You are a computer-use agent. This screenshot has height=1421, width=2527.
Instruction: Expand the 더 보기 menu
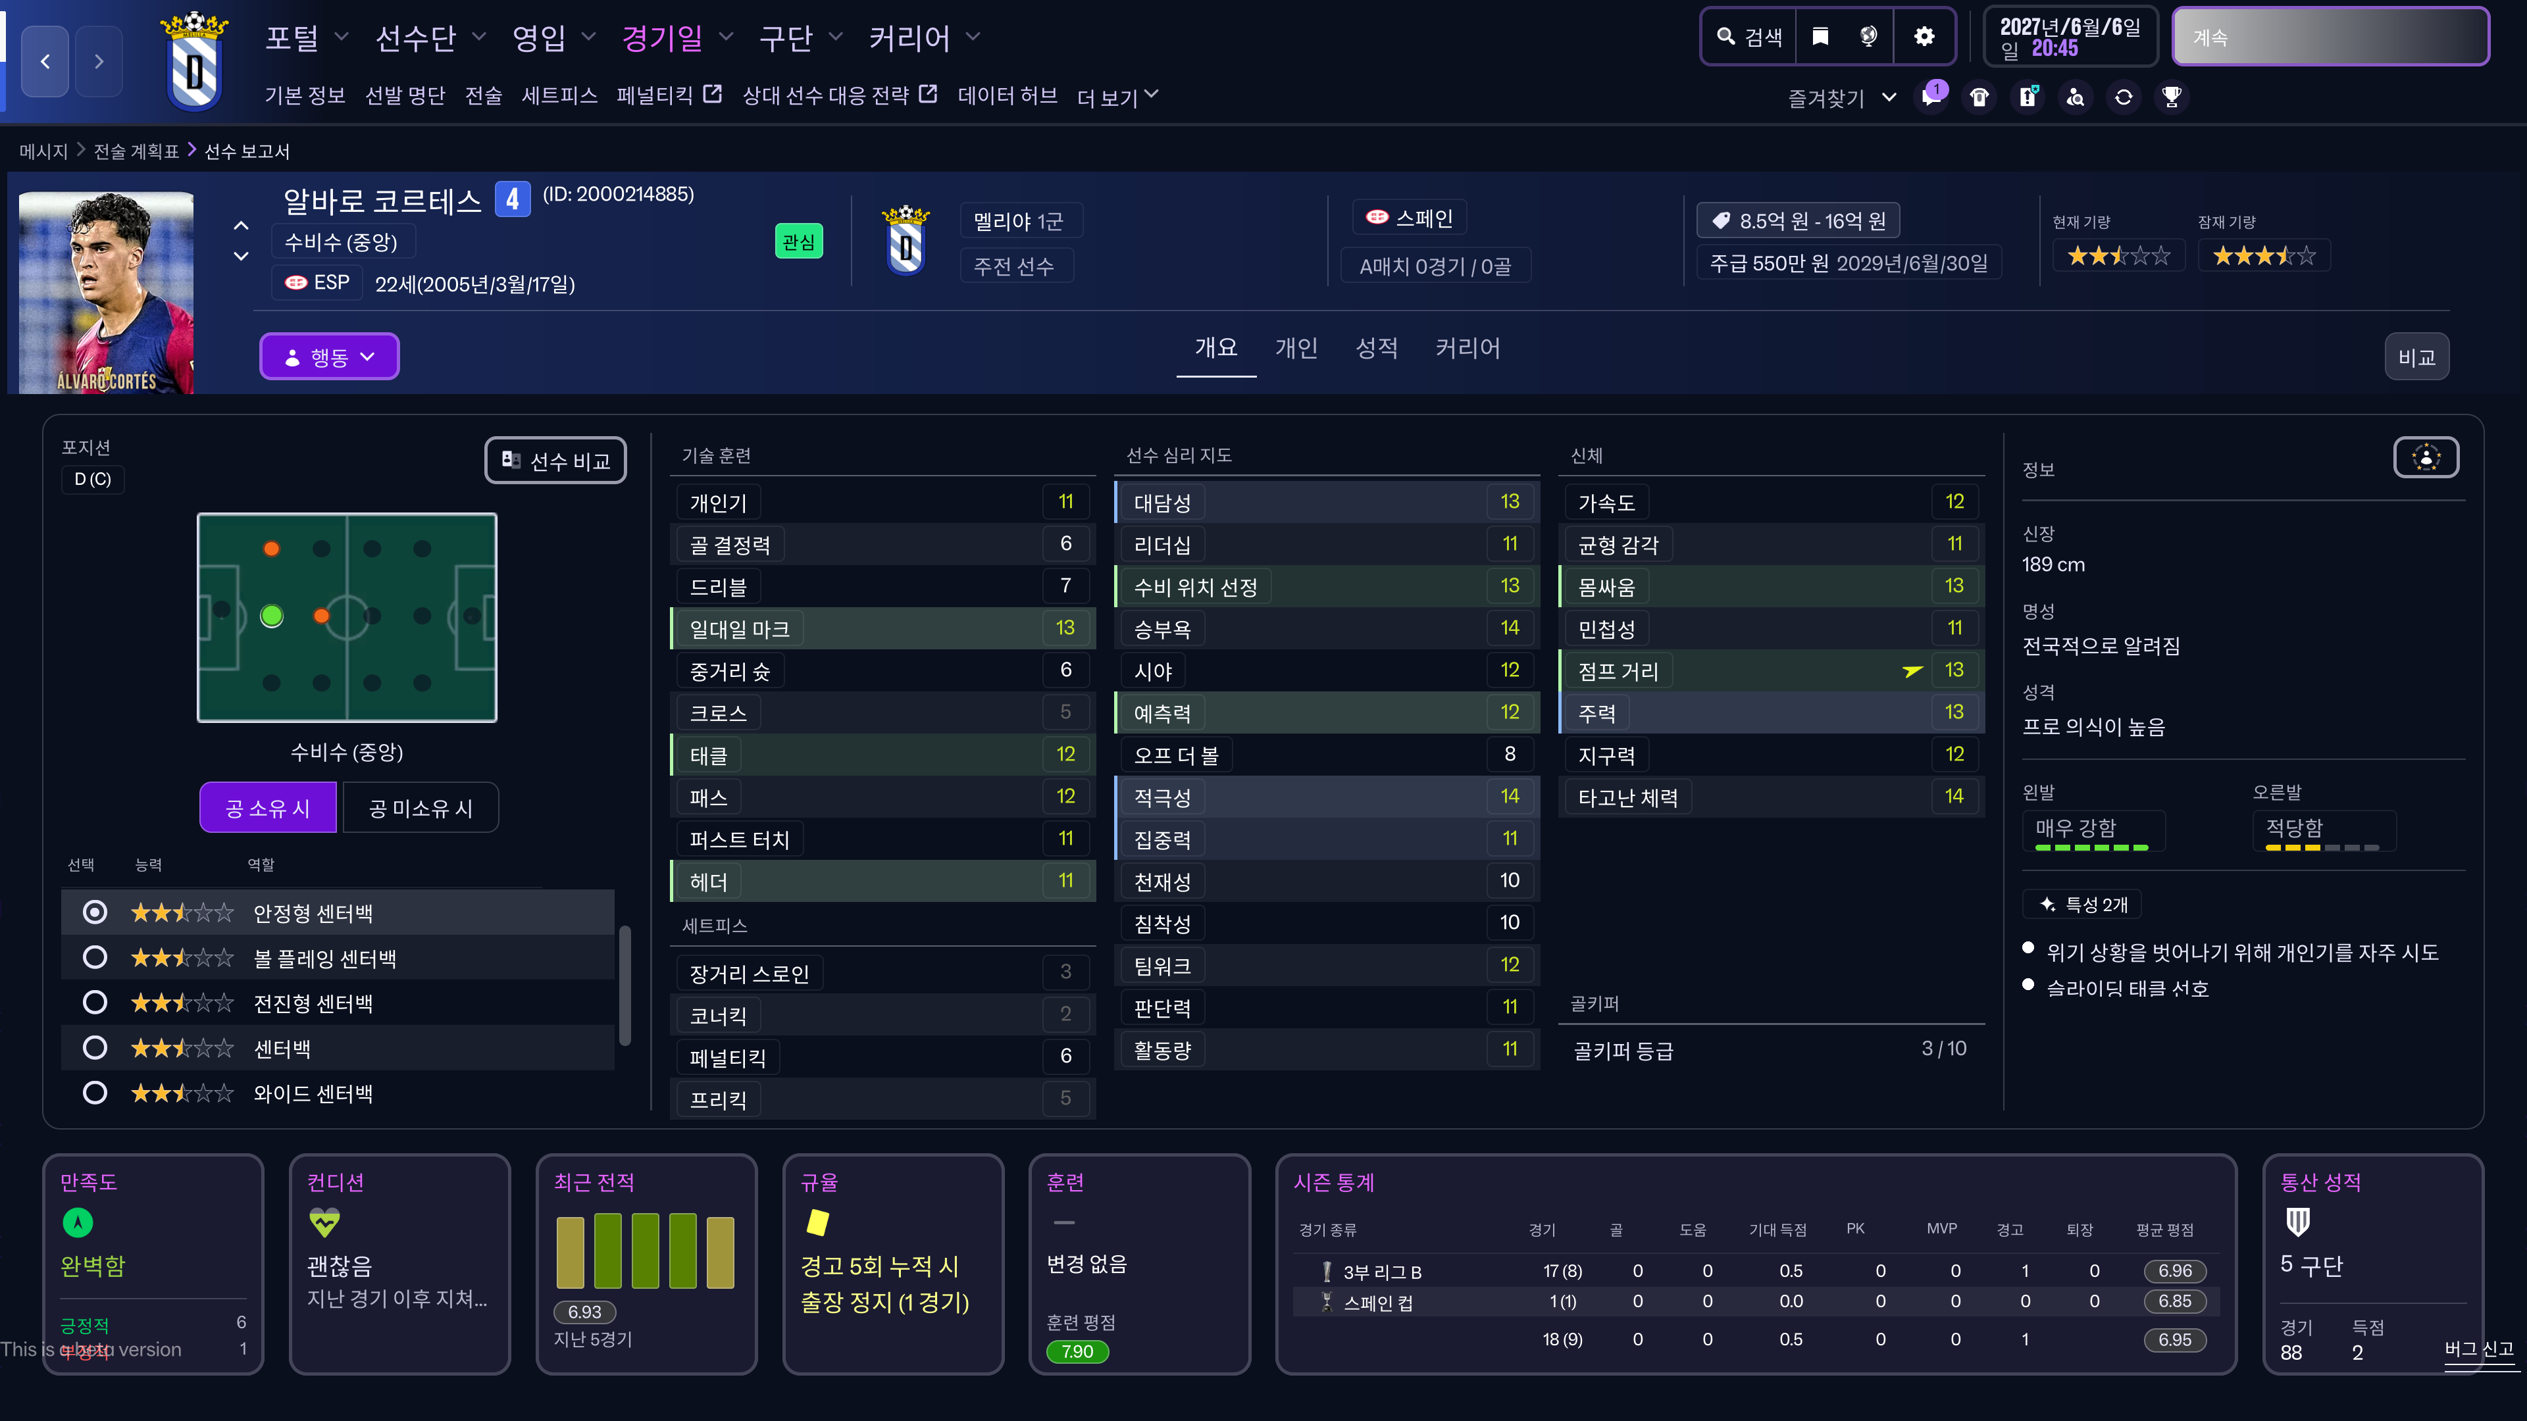1117,96
